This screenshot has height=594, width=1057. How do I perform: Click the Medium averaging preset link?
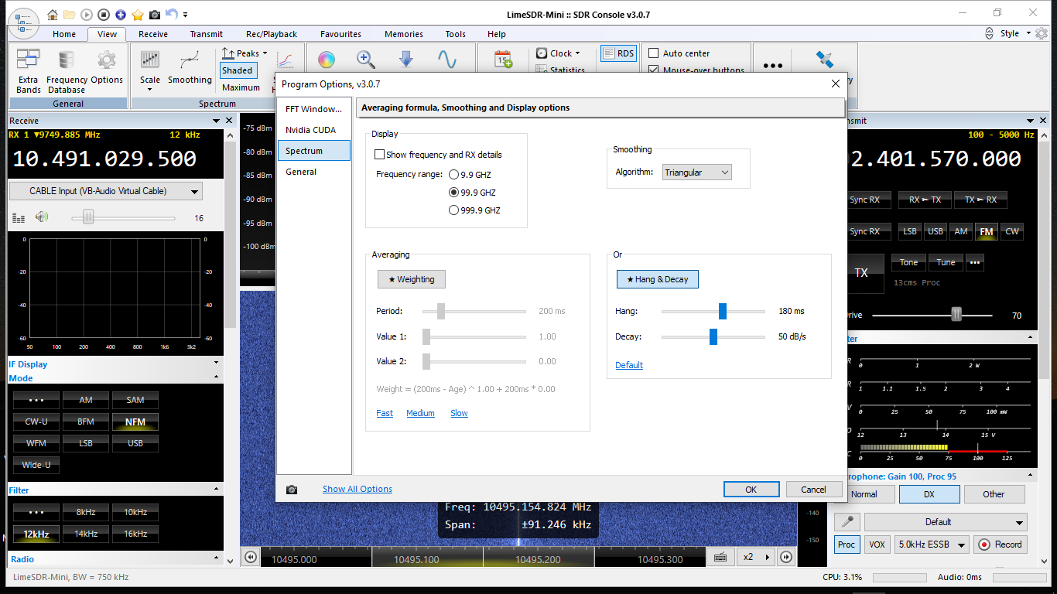[420, 413]
